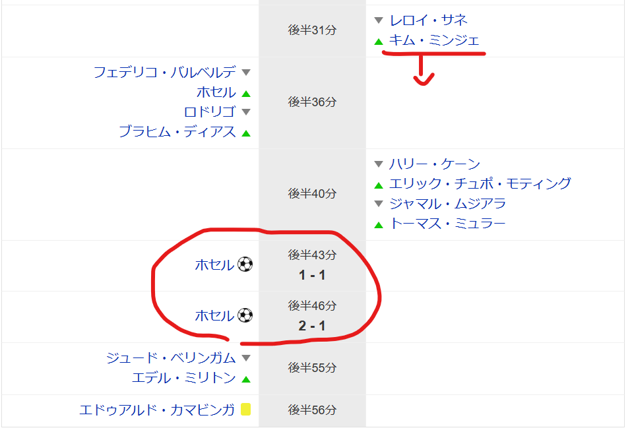Click green sub-in arrow beside キム・ミンジェ

pos(378,42)
